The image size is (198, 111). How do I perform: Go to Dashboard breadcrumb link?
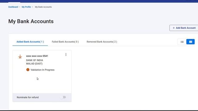[13, 7]
